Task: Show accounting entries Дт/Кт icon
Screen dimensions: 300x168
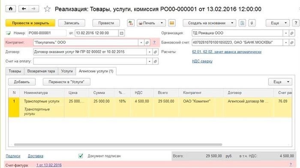Action: tap(131, 23)
